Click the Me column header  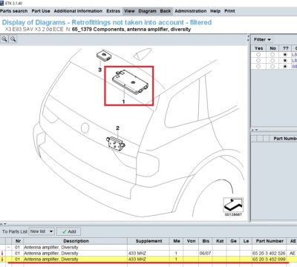177,241
